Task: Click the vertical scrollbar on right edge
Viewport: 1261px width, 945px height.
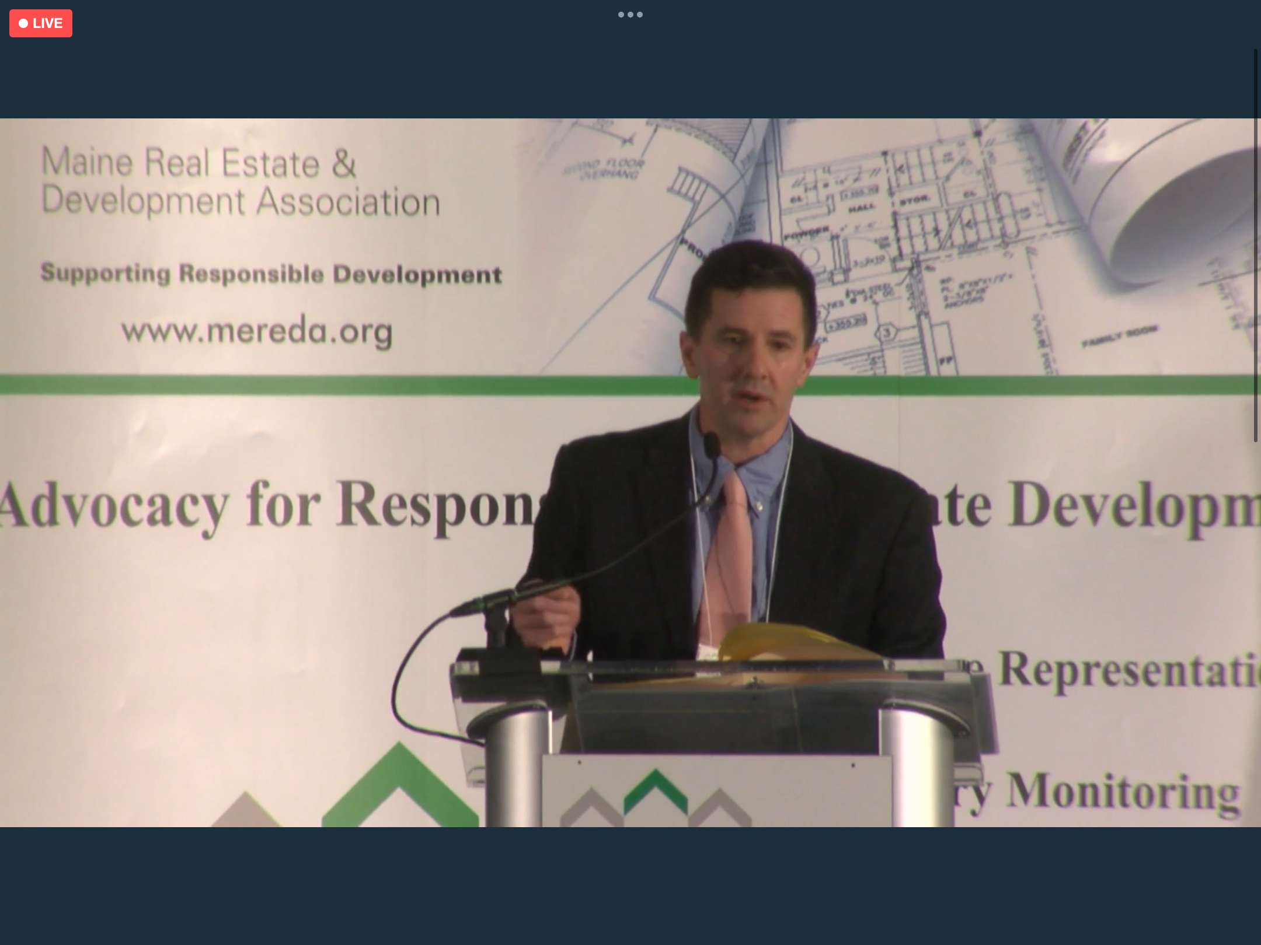Action: click(x=1256, y=245)
